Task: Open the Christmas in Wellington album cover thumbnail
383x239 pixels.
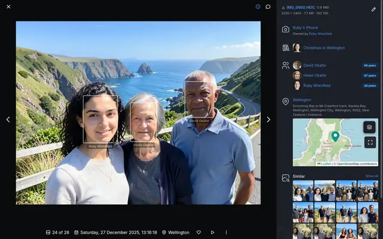Action: coord(297,48)
